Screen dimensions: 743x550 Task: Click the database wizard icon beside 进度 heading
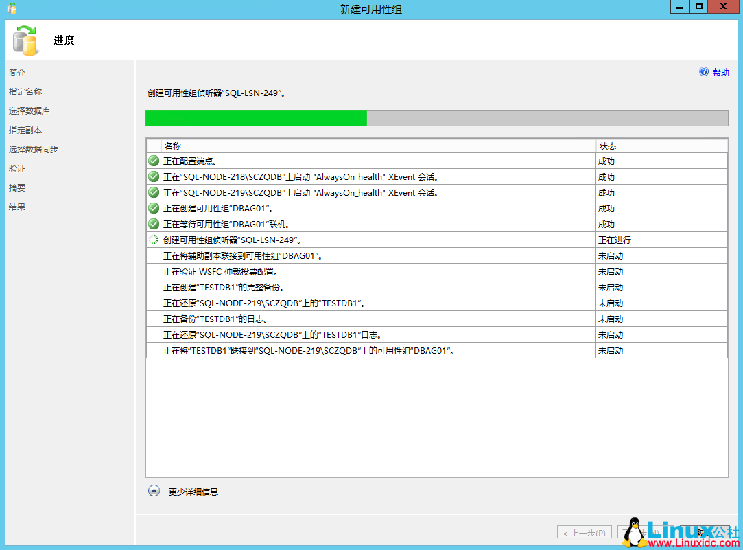[x=25, y=39]
